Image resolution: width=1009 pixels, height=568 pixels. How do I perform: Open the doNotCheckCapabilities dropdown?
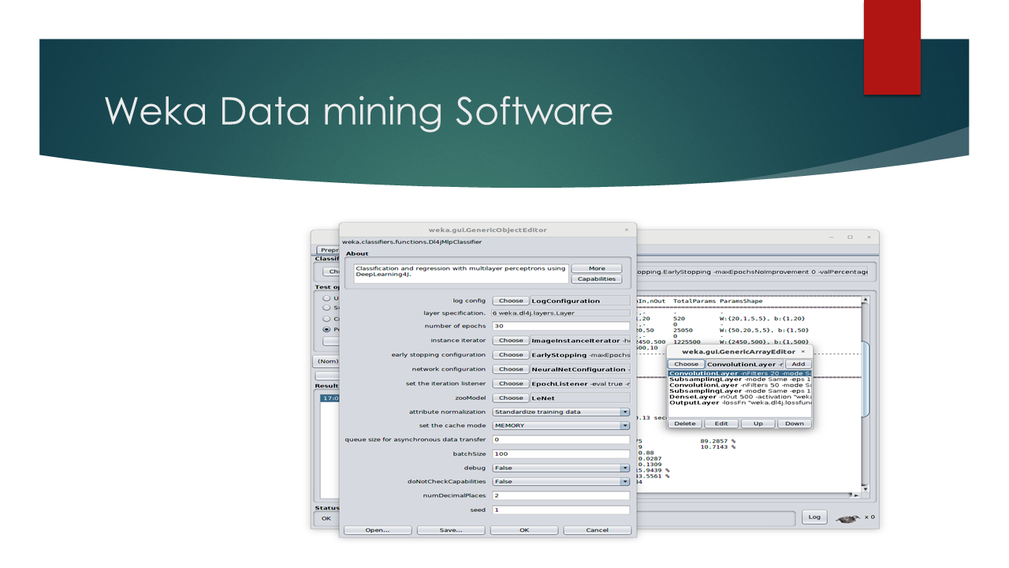click(624, 482)
